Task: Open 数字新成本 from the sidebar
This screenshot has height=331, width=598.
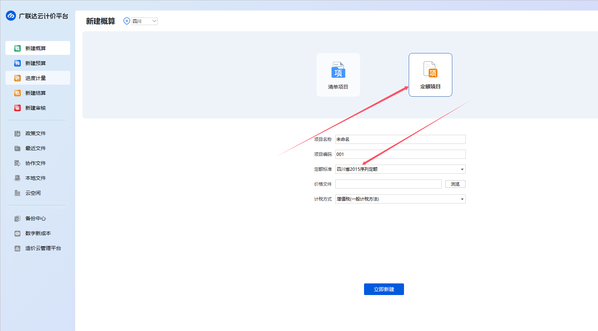Action: (38, 233)
